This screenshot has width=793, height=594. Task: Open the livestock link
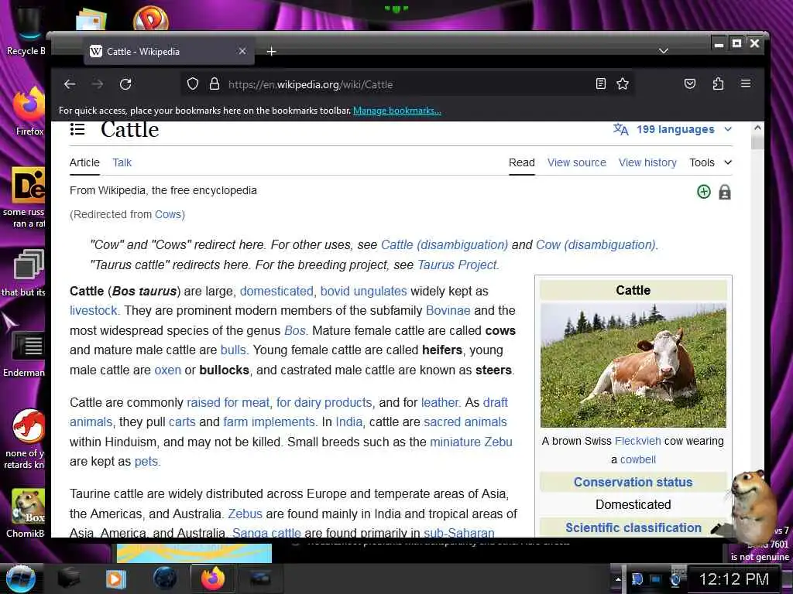tap(94, 311)
